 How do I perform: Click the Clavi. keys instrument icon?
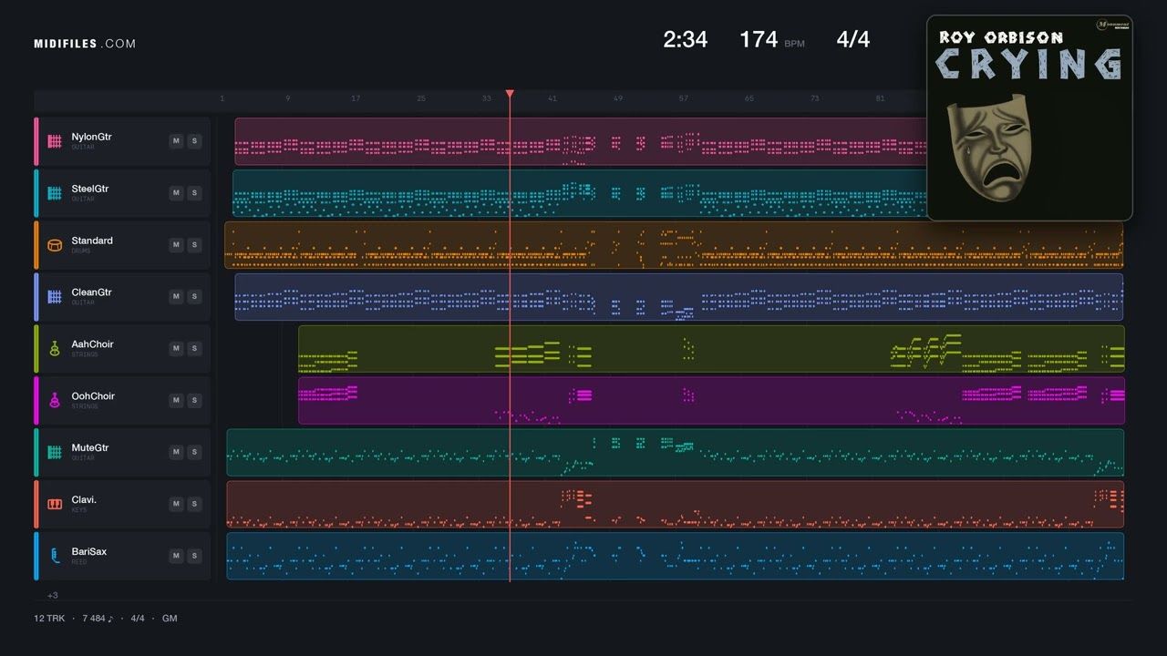[55, 505]
